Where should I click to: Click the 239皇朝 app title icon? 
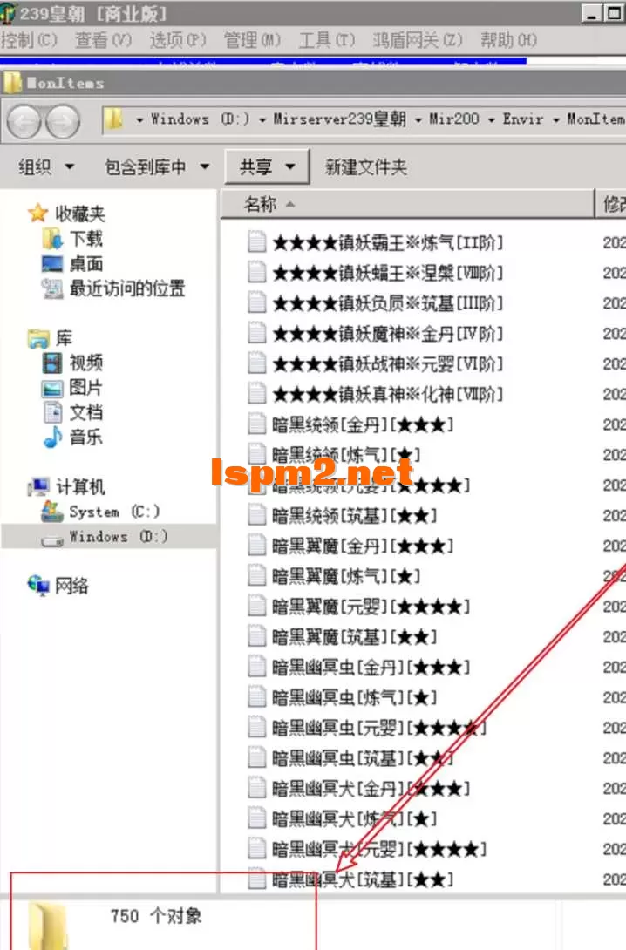click(8, 13)
